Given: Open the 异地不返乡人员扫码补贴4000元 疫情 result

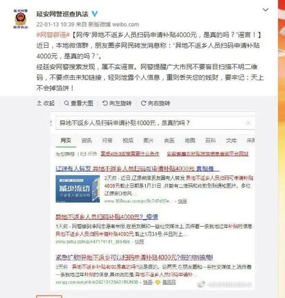Looking at the screenshot, I should pos(107,217).
